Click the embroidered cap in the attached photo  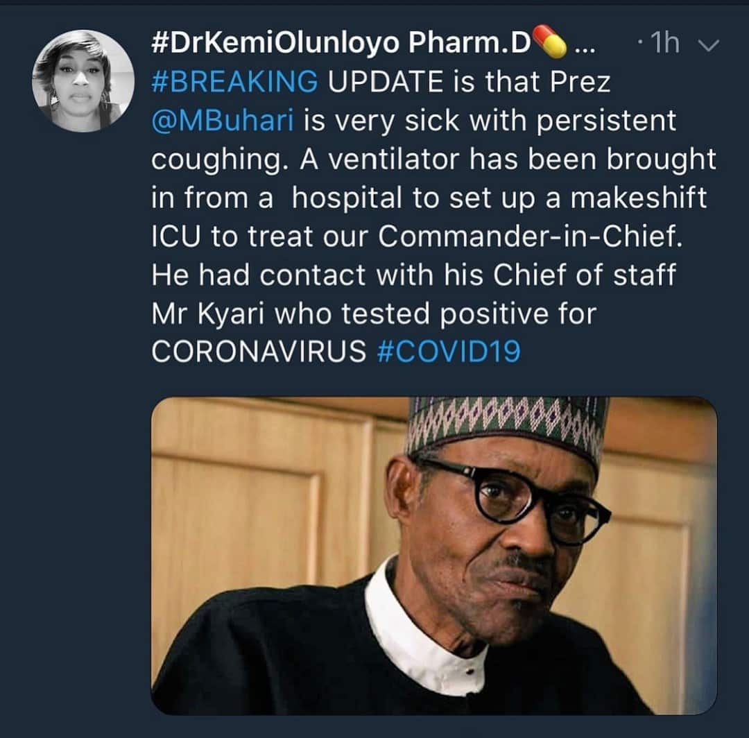point(506,422)
